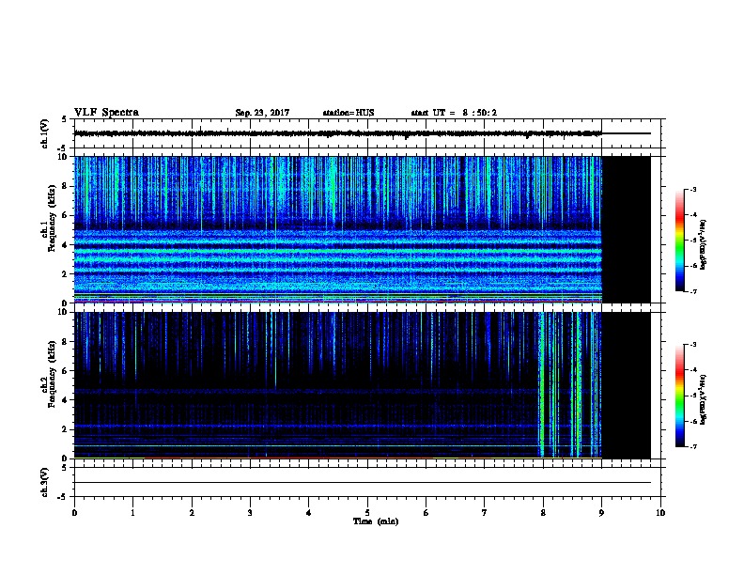Viewport: 744px width, 575px height.
Task: Click the 'start UT = 8:50:2' label
Action: 454,113
